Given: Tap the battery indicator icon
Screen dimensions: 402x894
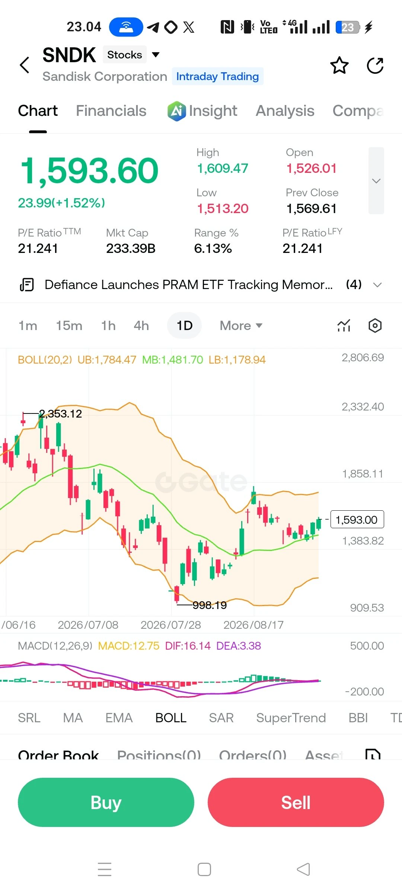Looking at the screenshot, I should pos(348,27).
